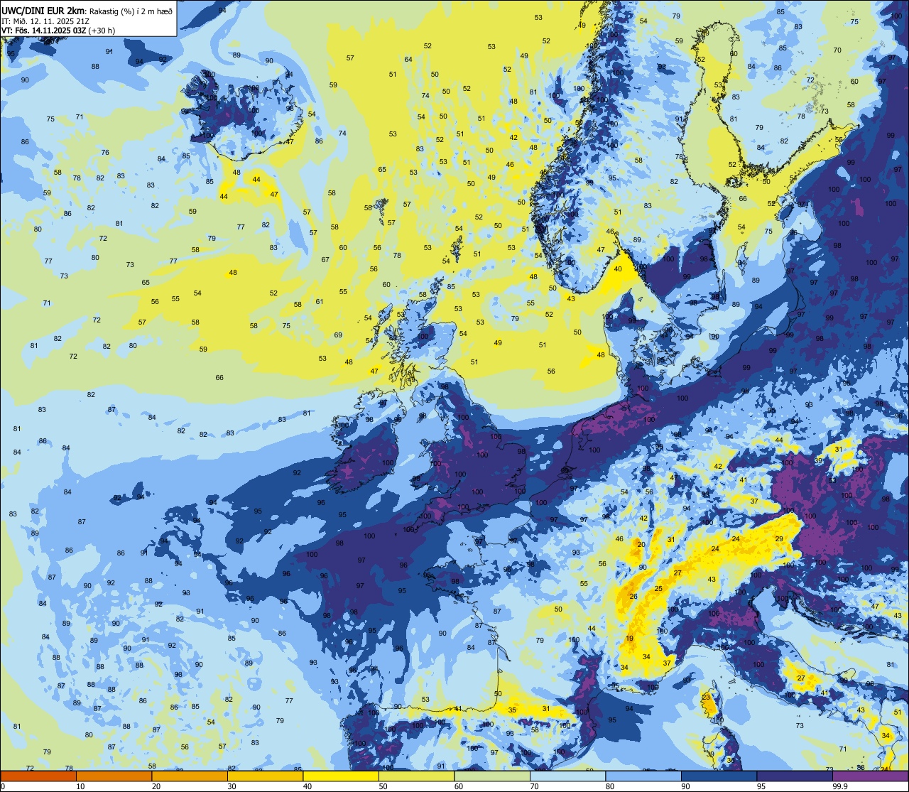This screenshot has height=792, width=909.
Task: Click the '99.9' legend tick label
Action: tap(840, 786)
